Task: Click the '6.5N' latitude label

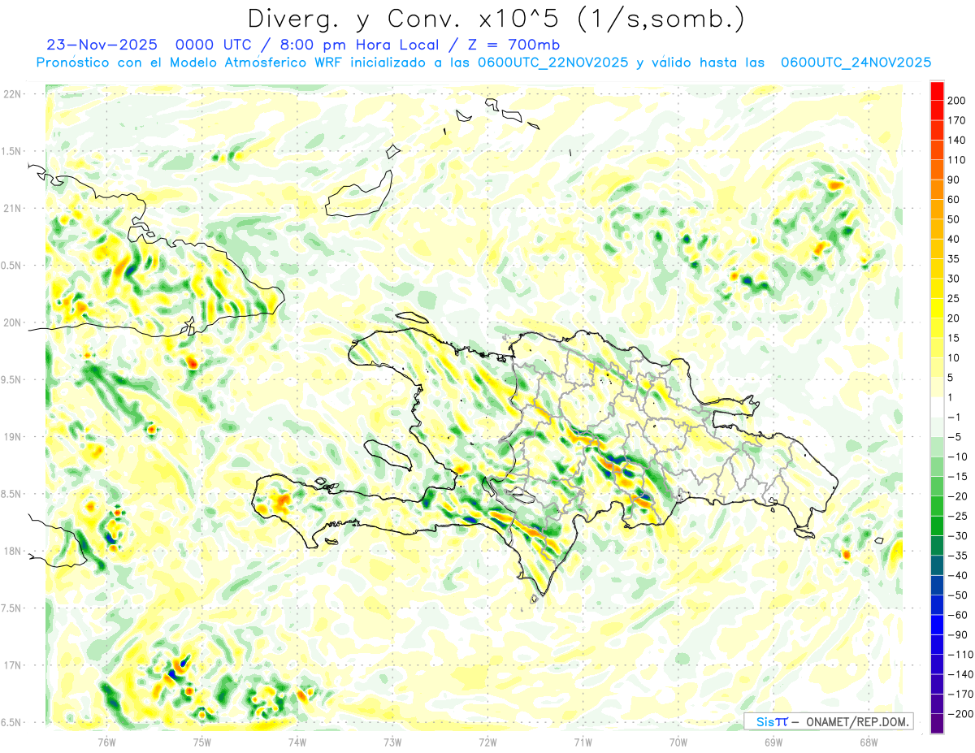Action: tap(11, 722)
